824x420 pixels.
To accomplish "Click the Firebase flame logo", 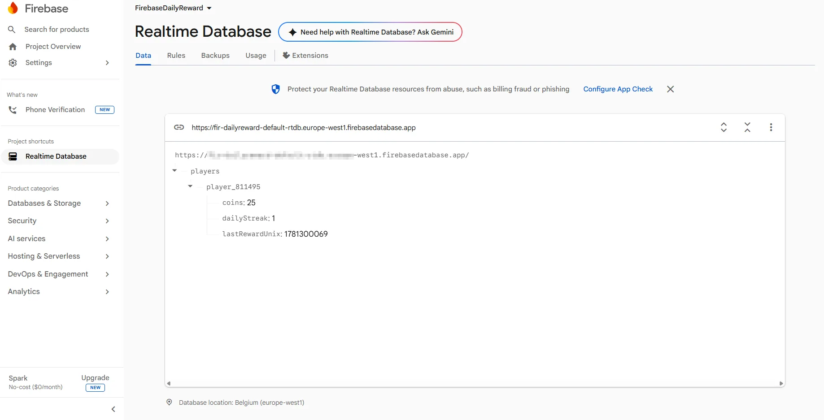I will pyautogui.click(x=13, y=8).
